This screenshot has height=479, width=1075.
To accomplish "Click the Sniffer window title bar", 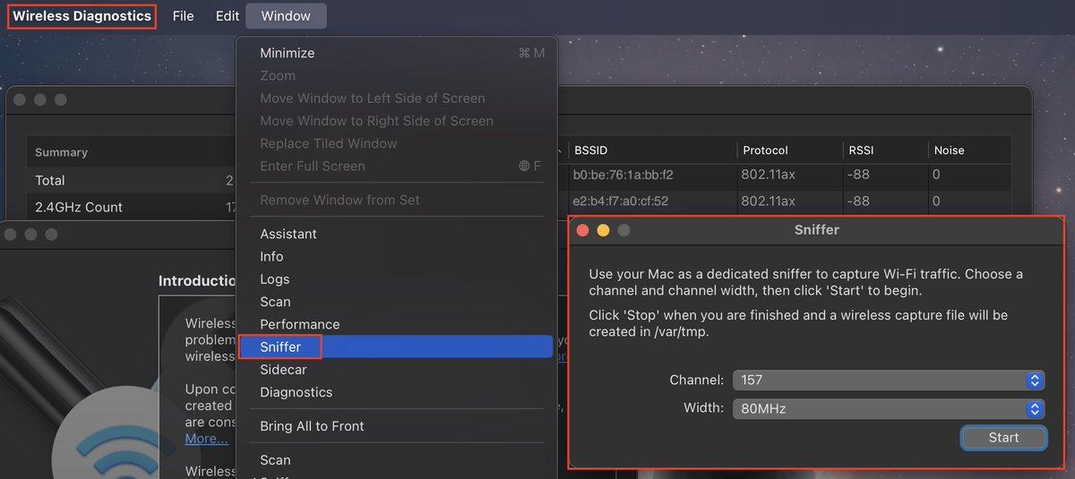I will pos(816,230).
